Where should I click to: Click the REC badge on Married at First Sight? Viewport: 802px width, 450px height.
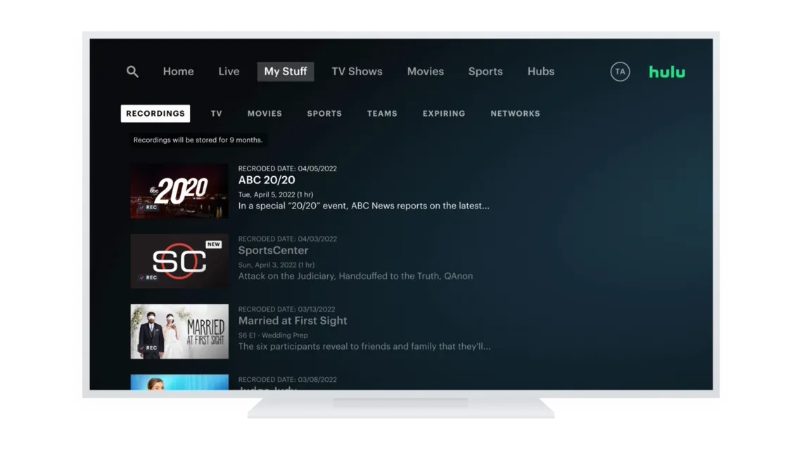[x=148, y=348]
